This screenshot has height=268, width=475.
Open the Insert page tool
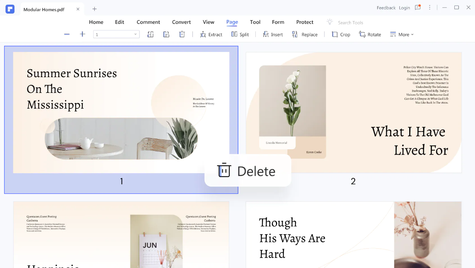[x=273, y=35]
